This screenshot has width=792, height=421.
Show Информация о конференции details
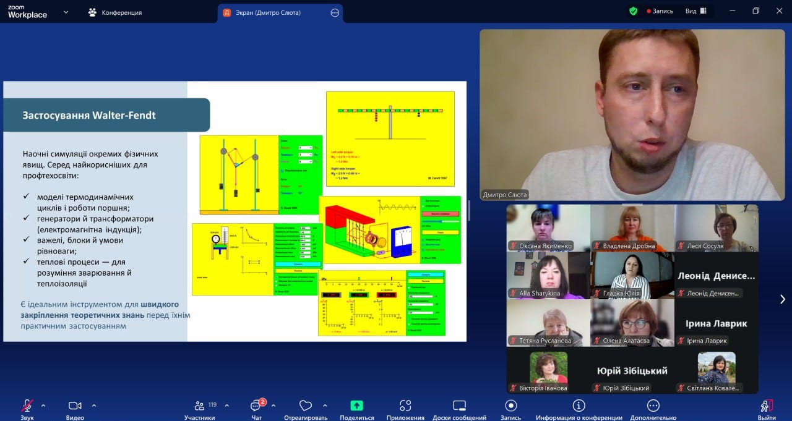(x=579, y=406)
